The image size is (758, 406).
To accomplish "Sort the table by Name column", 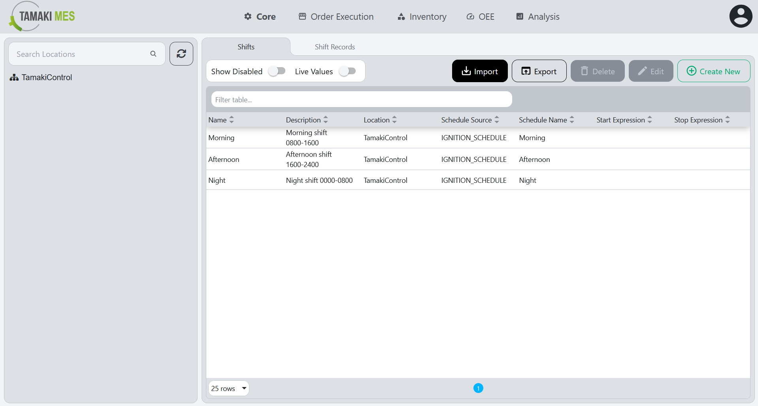I will (x=232, y=119).
